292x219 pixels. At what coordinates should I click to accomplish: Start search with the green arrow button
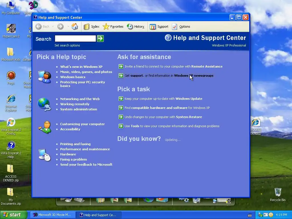click(100, 38)
